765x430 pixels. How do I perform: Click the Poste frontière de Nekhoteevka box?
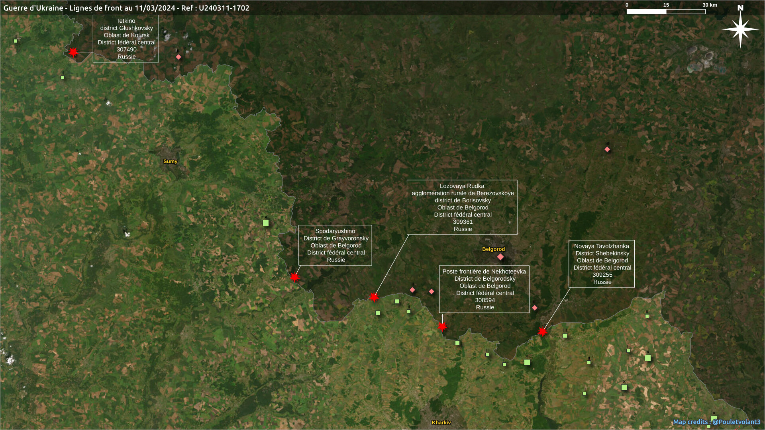tap(484, 289)
